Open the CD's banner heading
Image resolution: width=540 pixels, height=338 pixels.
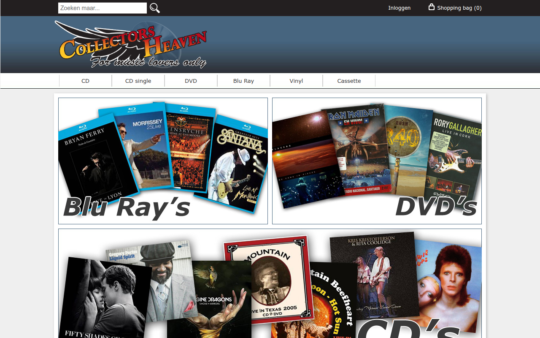tap(409, 327)
